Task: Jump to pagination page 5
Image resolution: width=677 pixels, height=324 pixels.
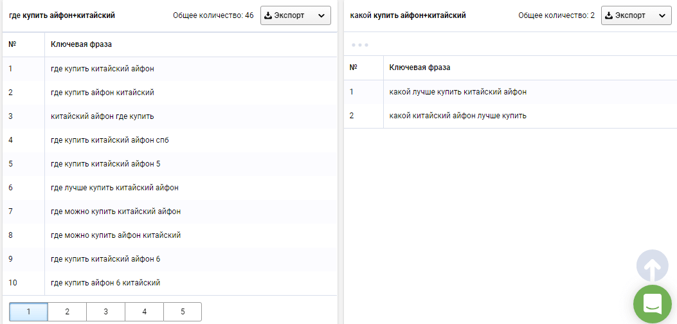Action: [x=183, y=312]
